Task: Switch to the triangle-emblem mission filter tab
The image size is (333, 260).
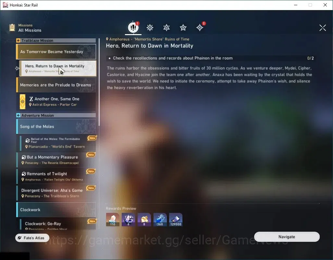Action: (166, 28)
